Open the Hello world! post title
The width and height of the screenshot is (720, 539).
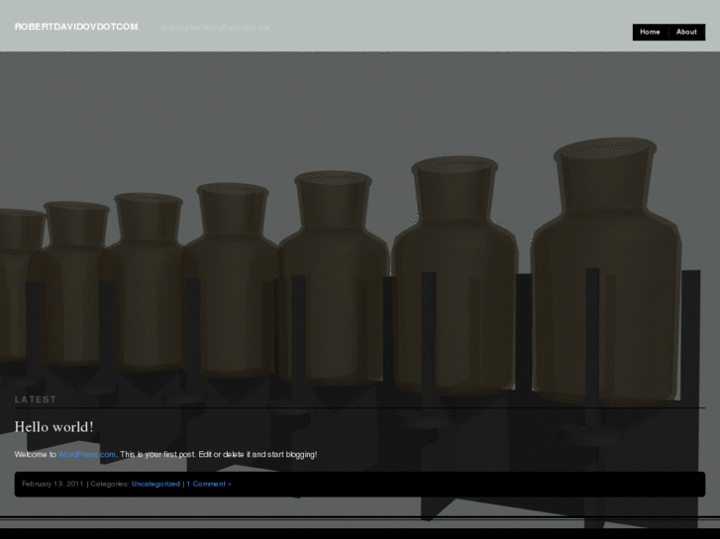point(54,427)
